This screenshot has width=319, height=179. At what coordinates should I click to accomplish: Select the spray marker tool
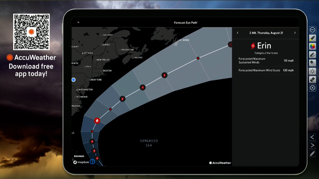pyautogui.click(x=313, y=63)
